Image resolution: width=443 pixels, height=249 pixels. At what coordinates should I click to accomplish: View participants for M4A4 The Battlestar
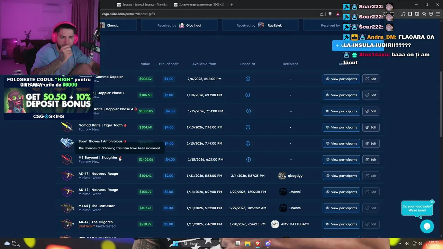click(x=341, y=208)
